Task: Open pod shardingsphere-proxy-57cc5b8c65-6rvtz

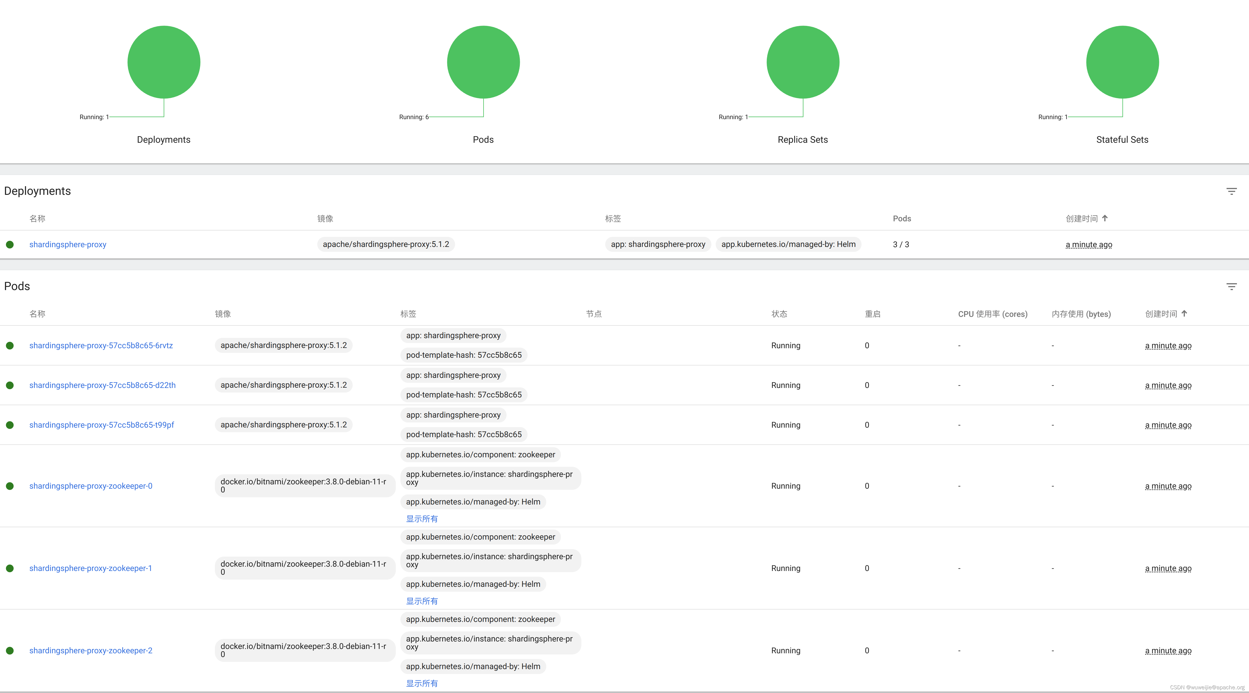Action: pyautogui.click(x=101, y=345)
